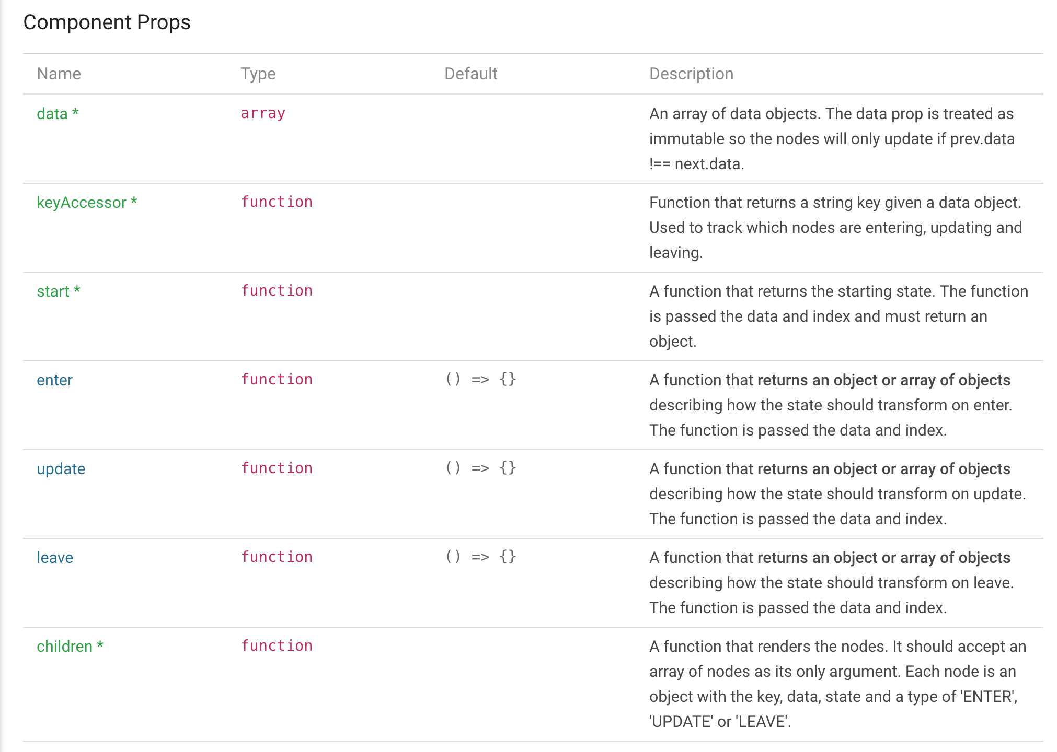1057x752 pixels.
Task: Click the Component Props heading
Action: point(107,22)
